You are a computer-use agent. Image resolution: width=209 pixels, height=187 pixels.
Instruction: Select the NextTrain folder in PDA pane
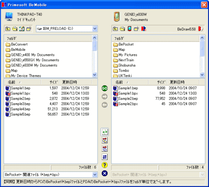(123, 60)
